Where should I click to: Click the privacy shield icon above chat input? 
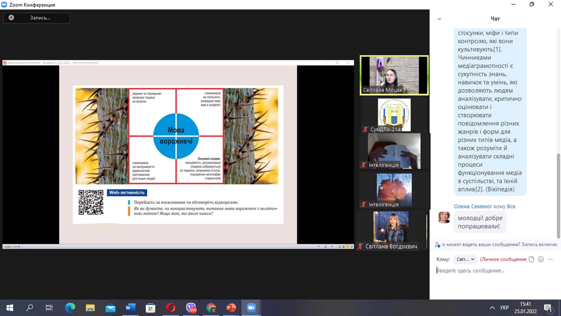click(437, 245)
